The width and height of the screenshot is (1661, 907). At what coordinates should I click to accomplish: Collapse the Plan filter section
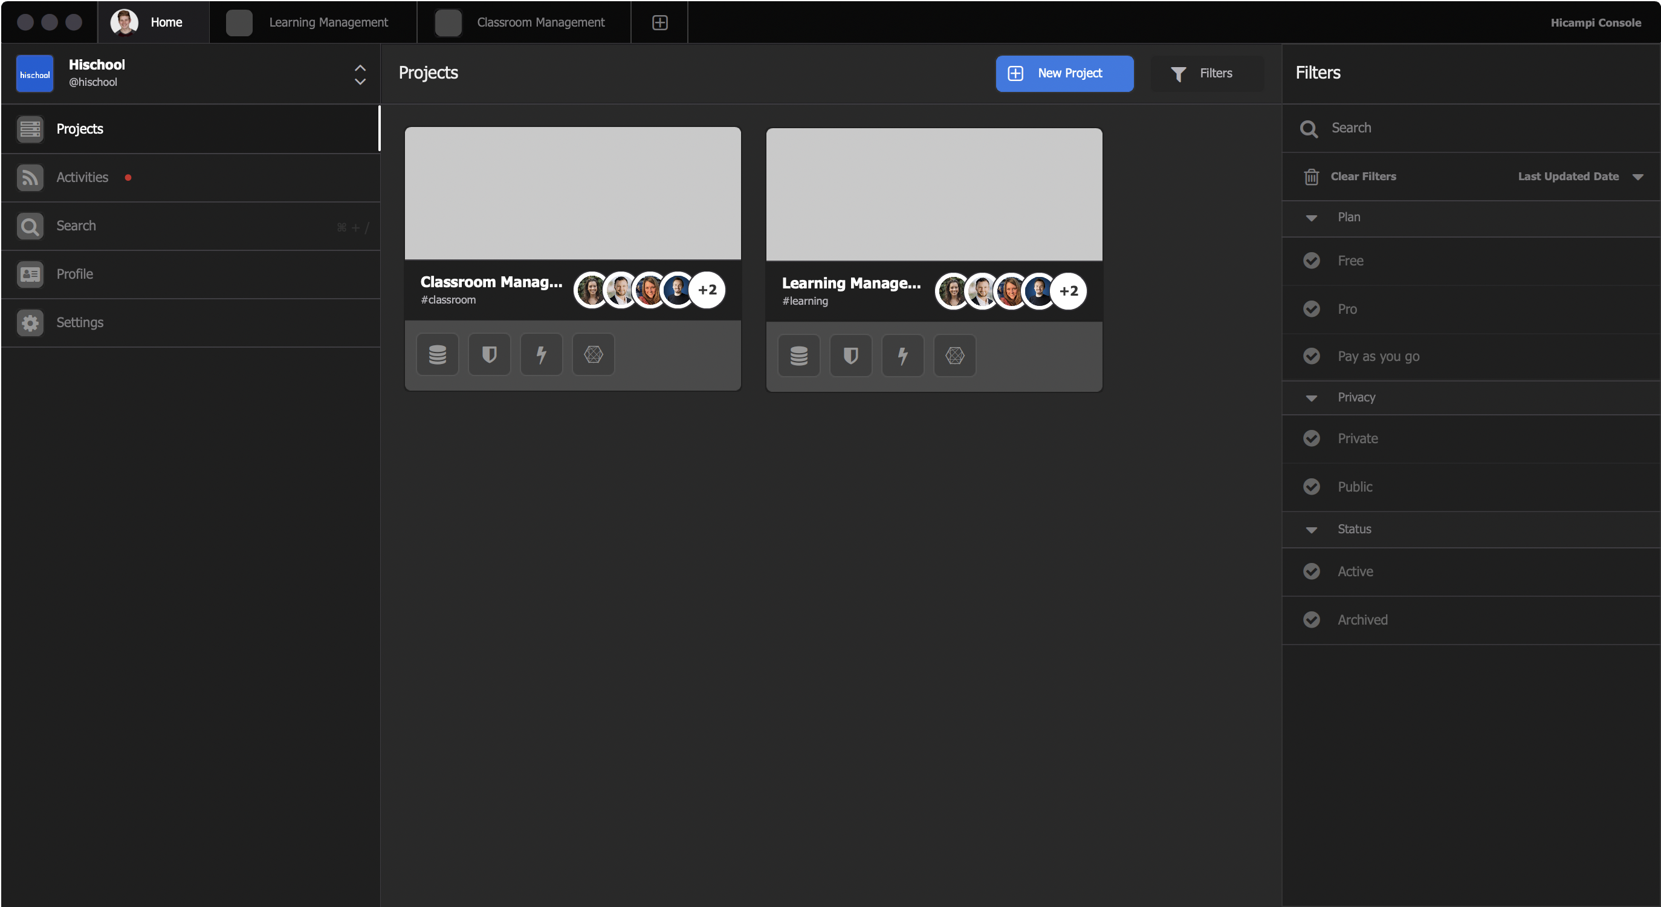[x=1311, y=218]
